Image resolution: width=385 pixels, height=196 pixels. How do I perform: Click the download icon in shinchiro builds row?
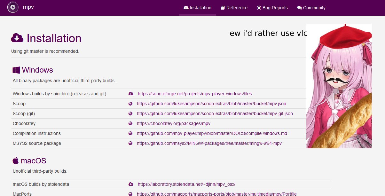(x=131, y=94)
